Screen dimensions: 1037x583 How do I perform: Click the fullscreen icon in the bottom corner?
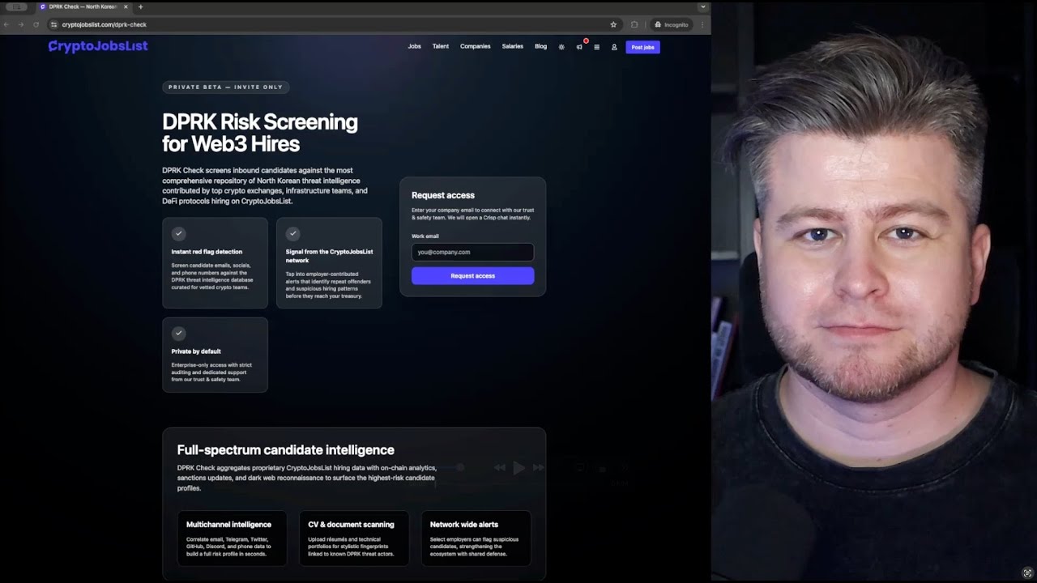click(1027, 573)
